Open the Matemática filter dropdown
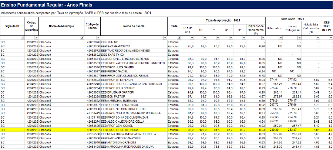 tap(281, 38)
